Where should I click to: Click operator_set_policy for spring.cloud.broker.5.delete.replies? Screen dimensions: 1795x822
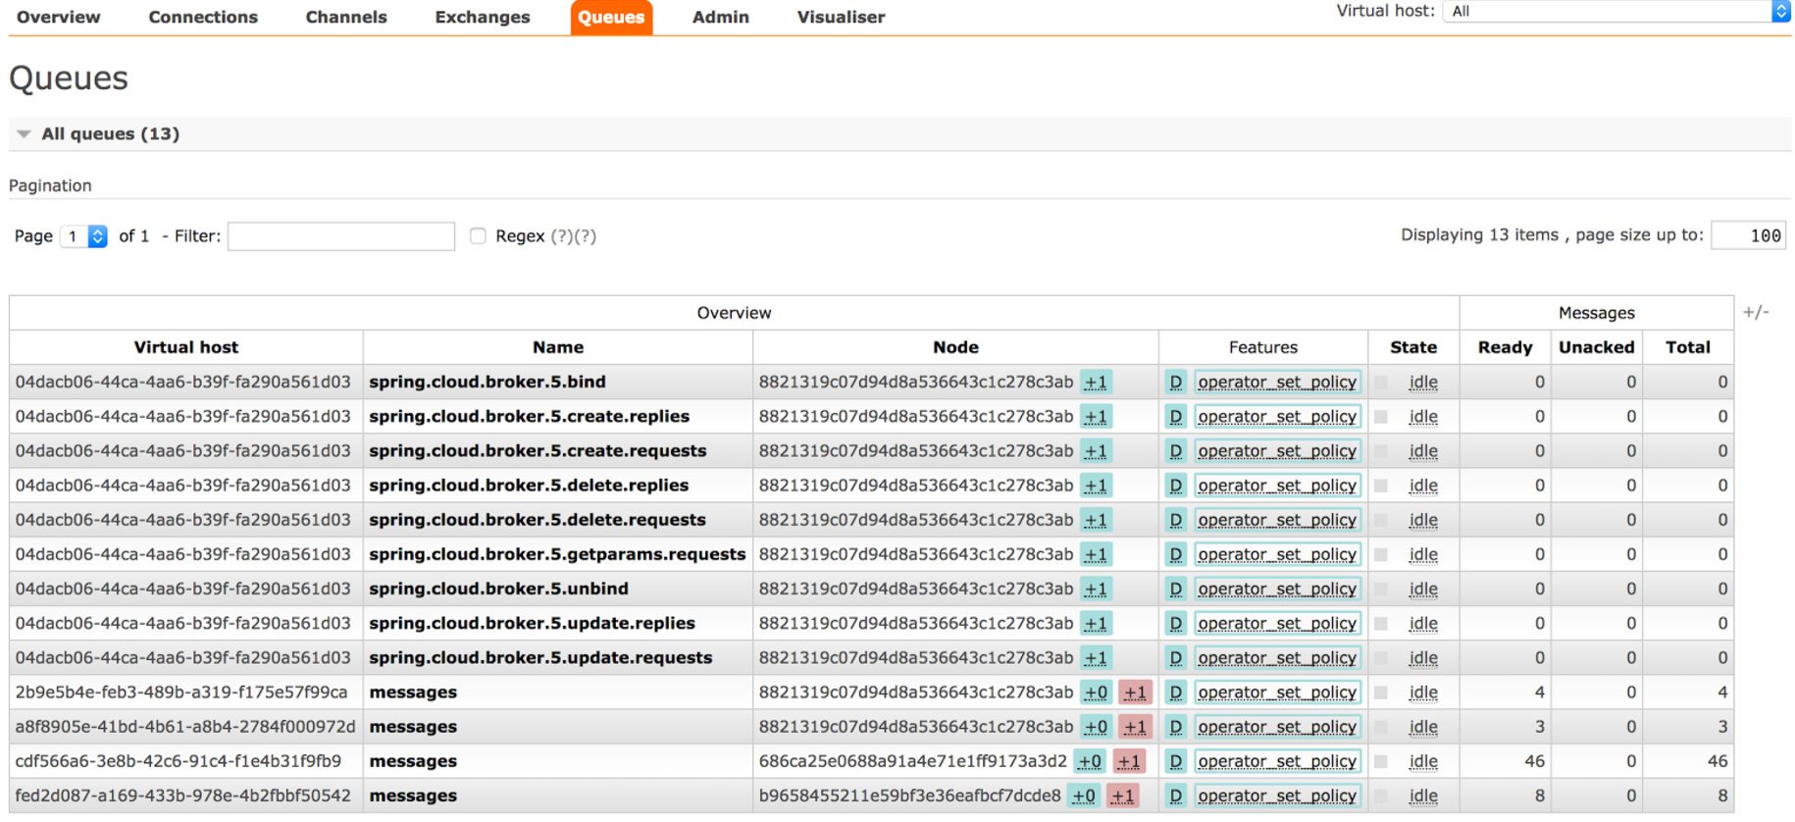click(x=1276, y=486)
